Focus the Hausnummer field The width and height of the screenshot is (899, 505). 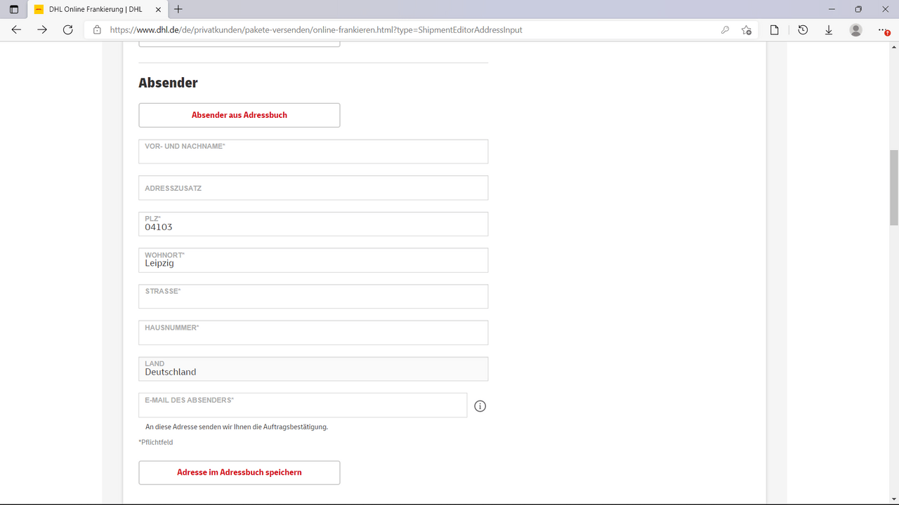tap(313, 333)
